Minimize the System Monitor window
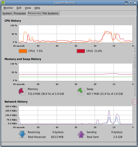The image size is (138, 147). [x=126, y=3]
